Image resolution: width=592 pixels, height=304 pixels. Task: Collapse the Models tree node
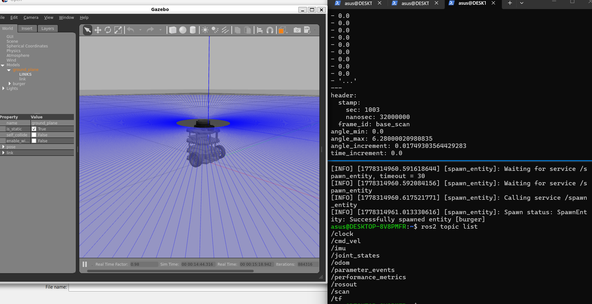[3, 65]
